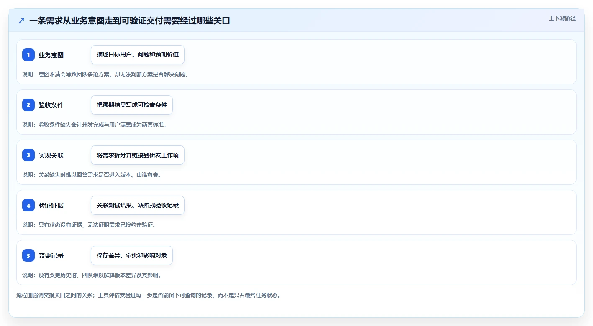Viewport: 593px width, 326px height.
Task: Select step badge 5 for 变更记录
Action: 28,255
